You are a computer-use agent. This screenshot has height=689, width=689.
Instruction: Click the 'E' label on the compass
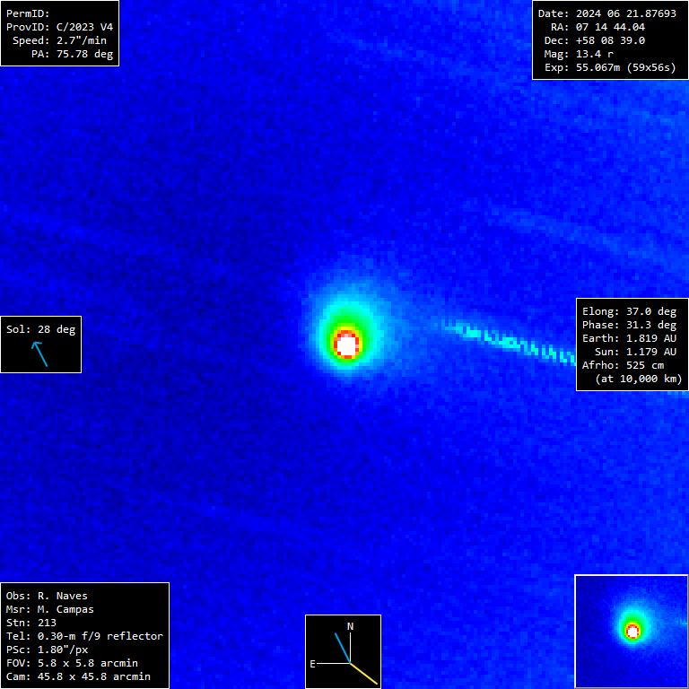pos(312,664)
